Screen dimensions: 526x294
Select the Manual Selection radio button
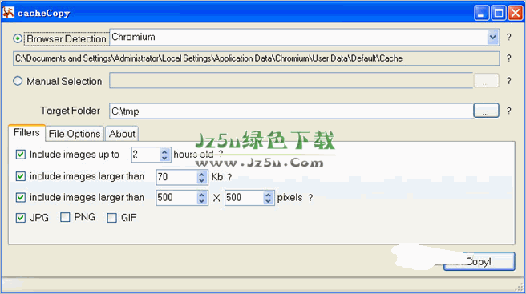tap(18, 81)
